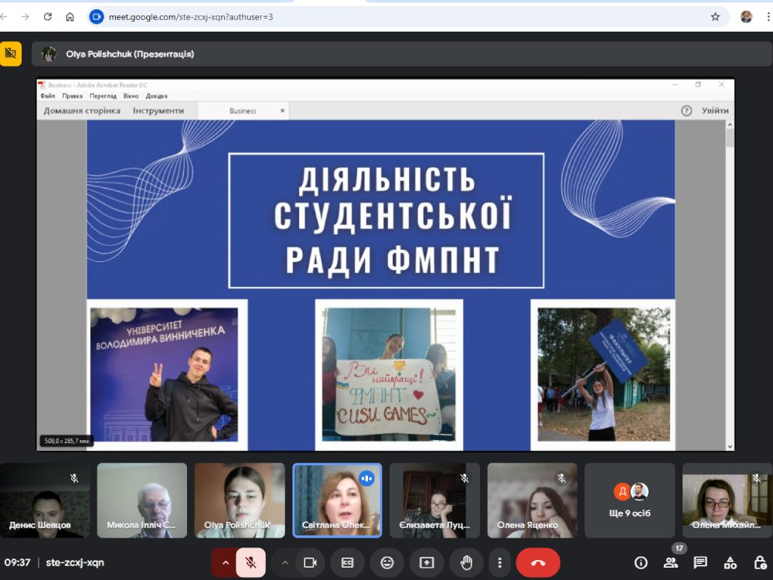Open the three-dot more options menu

coord(500,562)
